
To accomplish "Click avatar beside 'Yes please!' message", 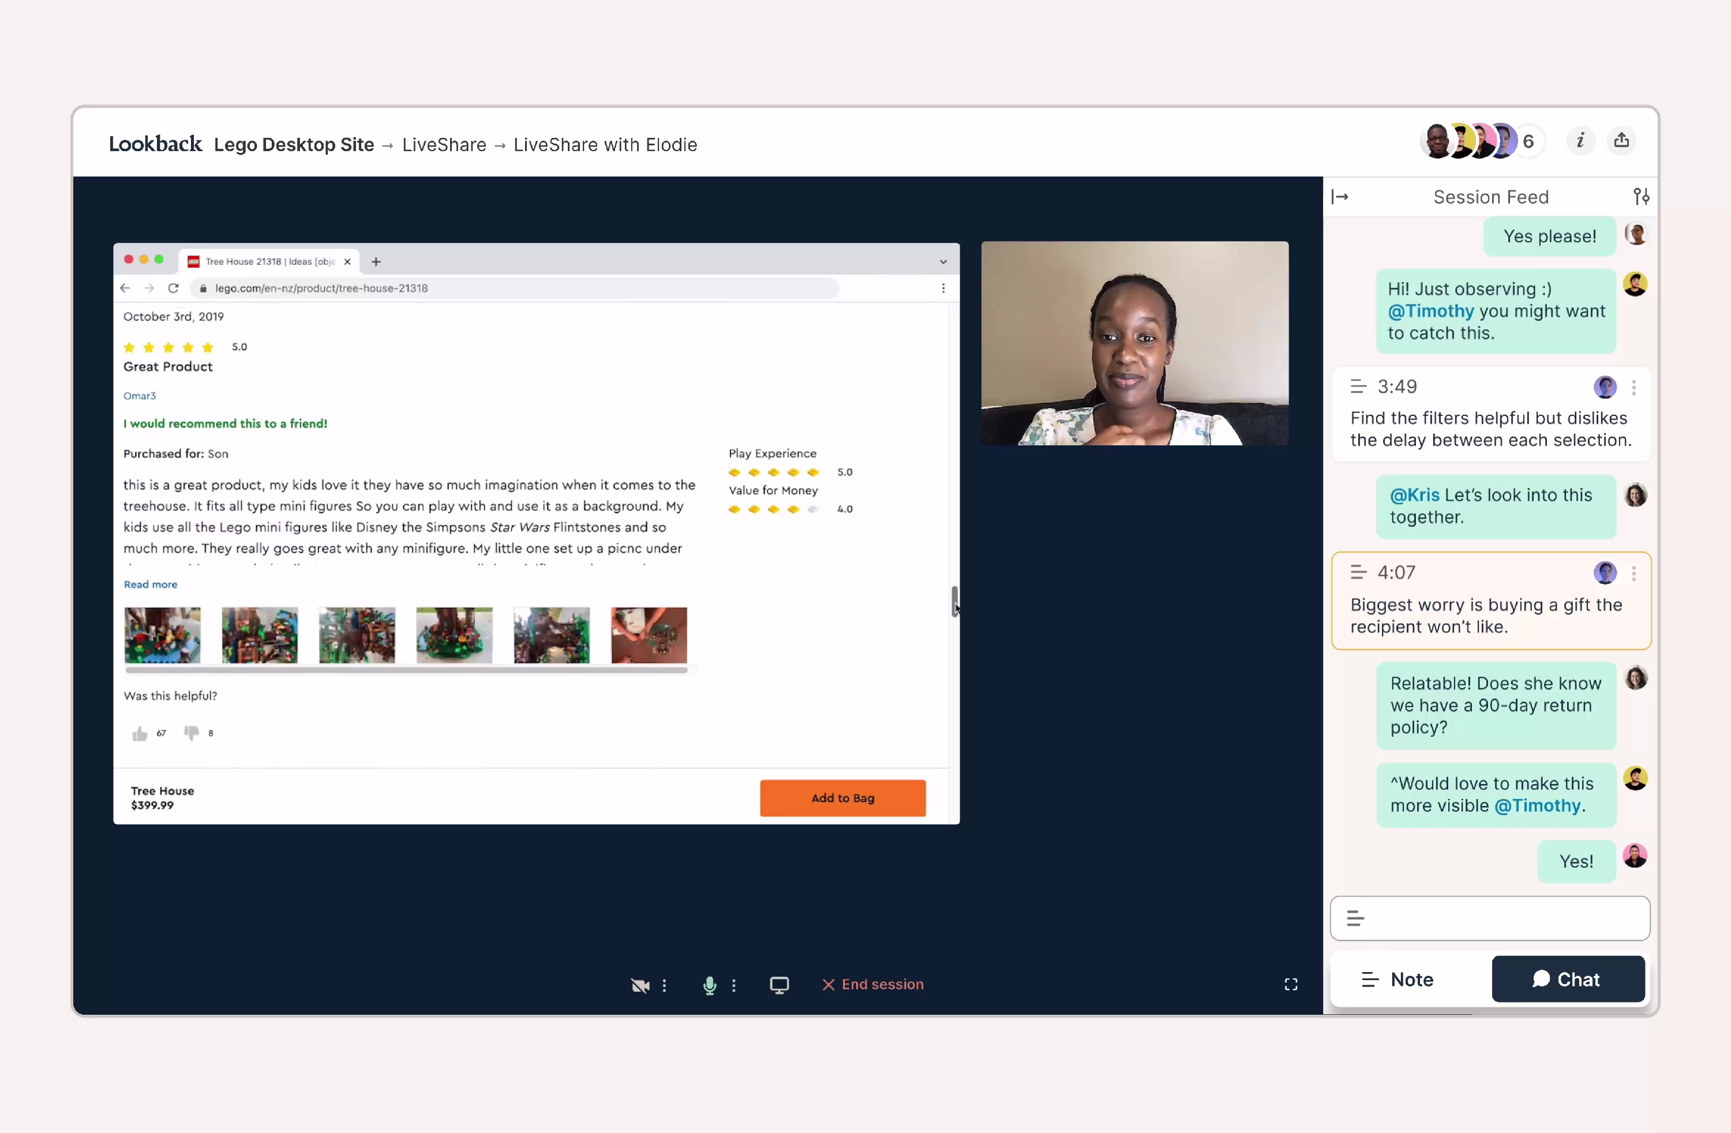I will coord(1635,234).
